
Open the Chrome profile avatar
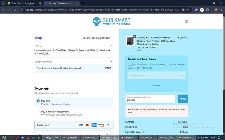tap(216, 10)
